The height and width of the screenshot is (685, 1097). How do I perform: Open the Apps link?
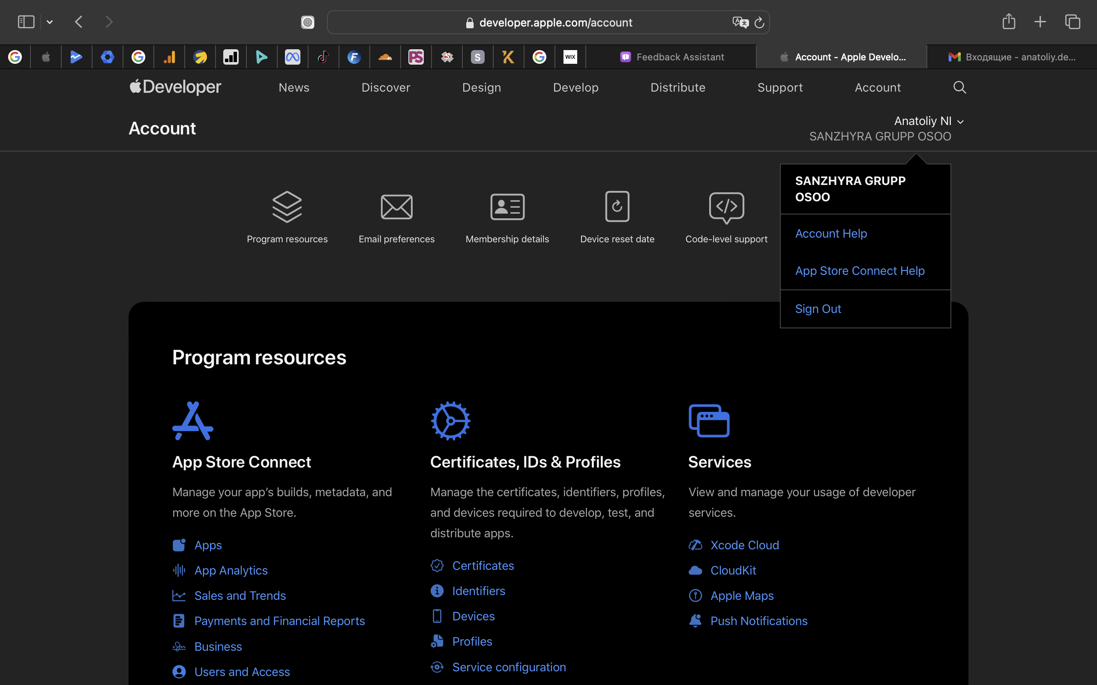pyautogui.click(x=208, y=545)
